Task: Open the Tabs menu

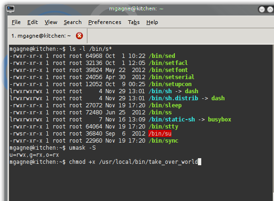Action: click(134, 22)
